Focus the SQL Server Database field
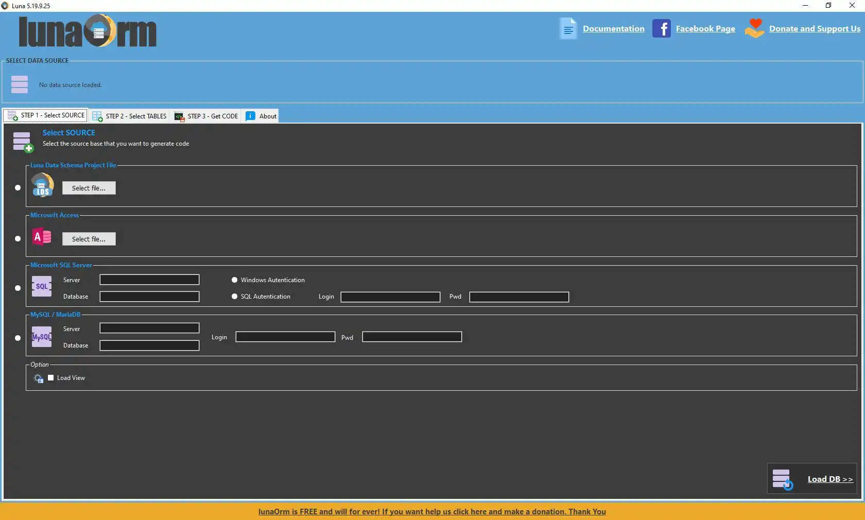 click(149, 297)
